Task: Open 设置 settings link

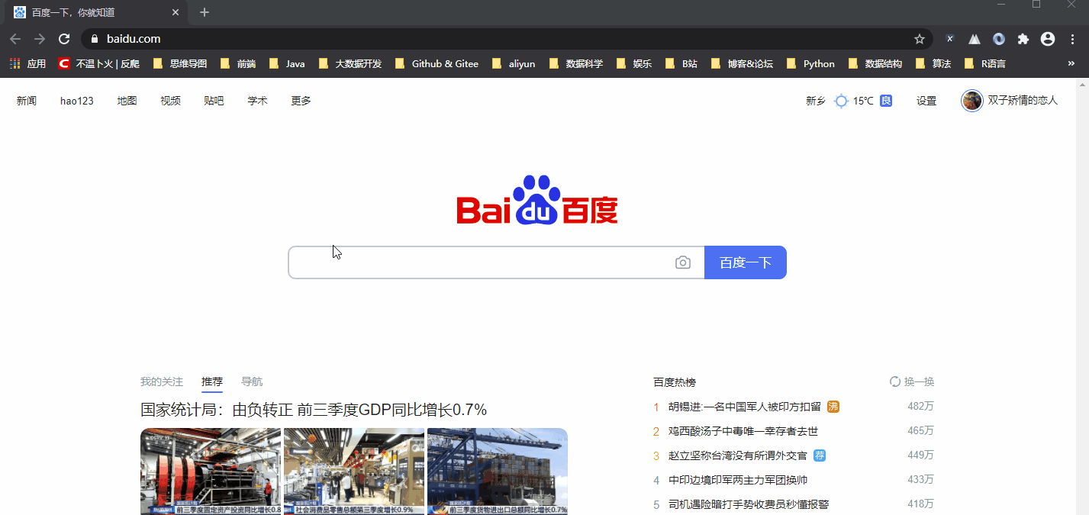Action: (926, 101)
